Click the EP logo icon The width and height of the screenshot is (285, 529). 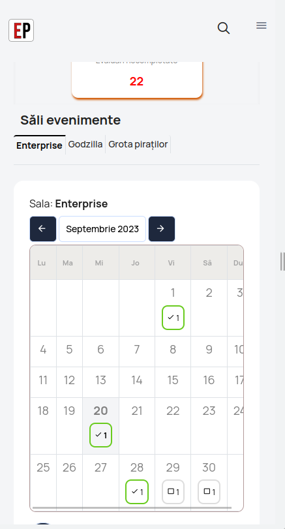point(22,31)
